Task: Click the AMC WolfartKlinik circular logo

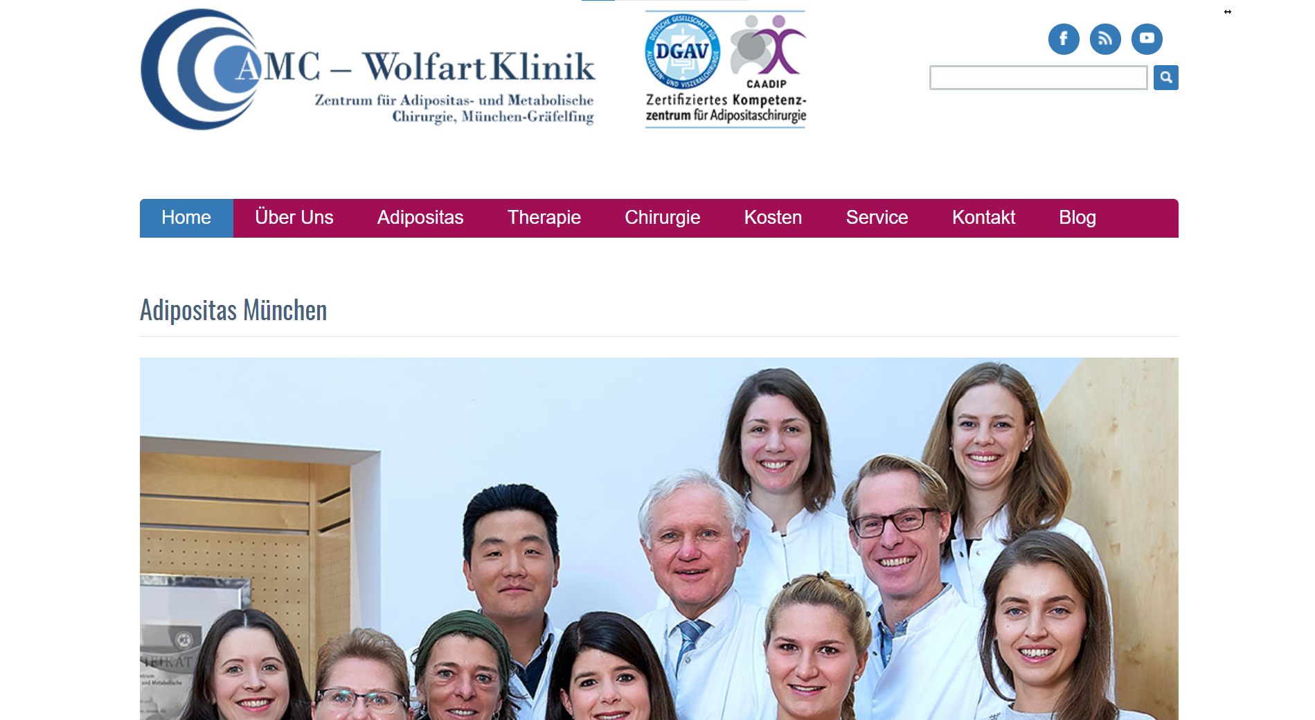Action: click(x=201, y=69)
